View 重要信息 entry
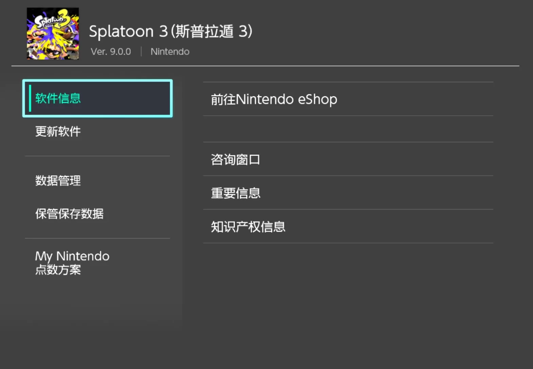 235,193
